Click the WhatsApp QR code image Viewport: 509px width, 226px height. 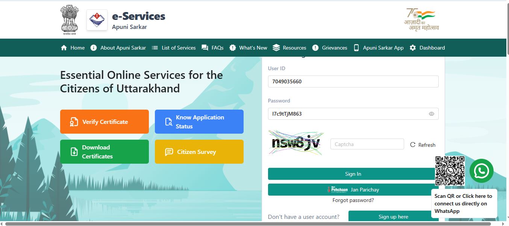click(450, 171)
